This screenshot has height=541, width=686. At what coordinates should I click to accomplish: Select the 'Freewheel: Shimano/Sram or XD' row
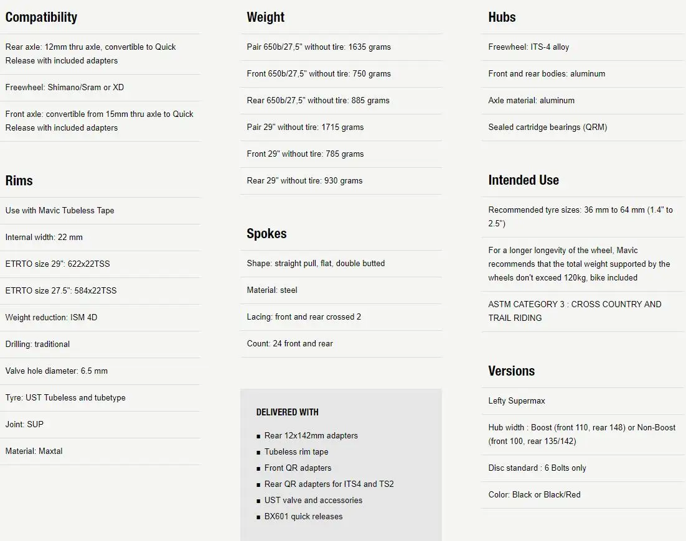point(100,88)
